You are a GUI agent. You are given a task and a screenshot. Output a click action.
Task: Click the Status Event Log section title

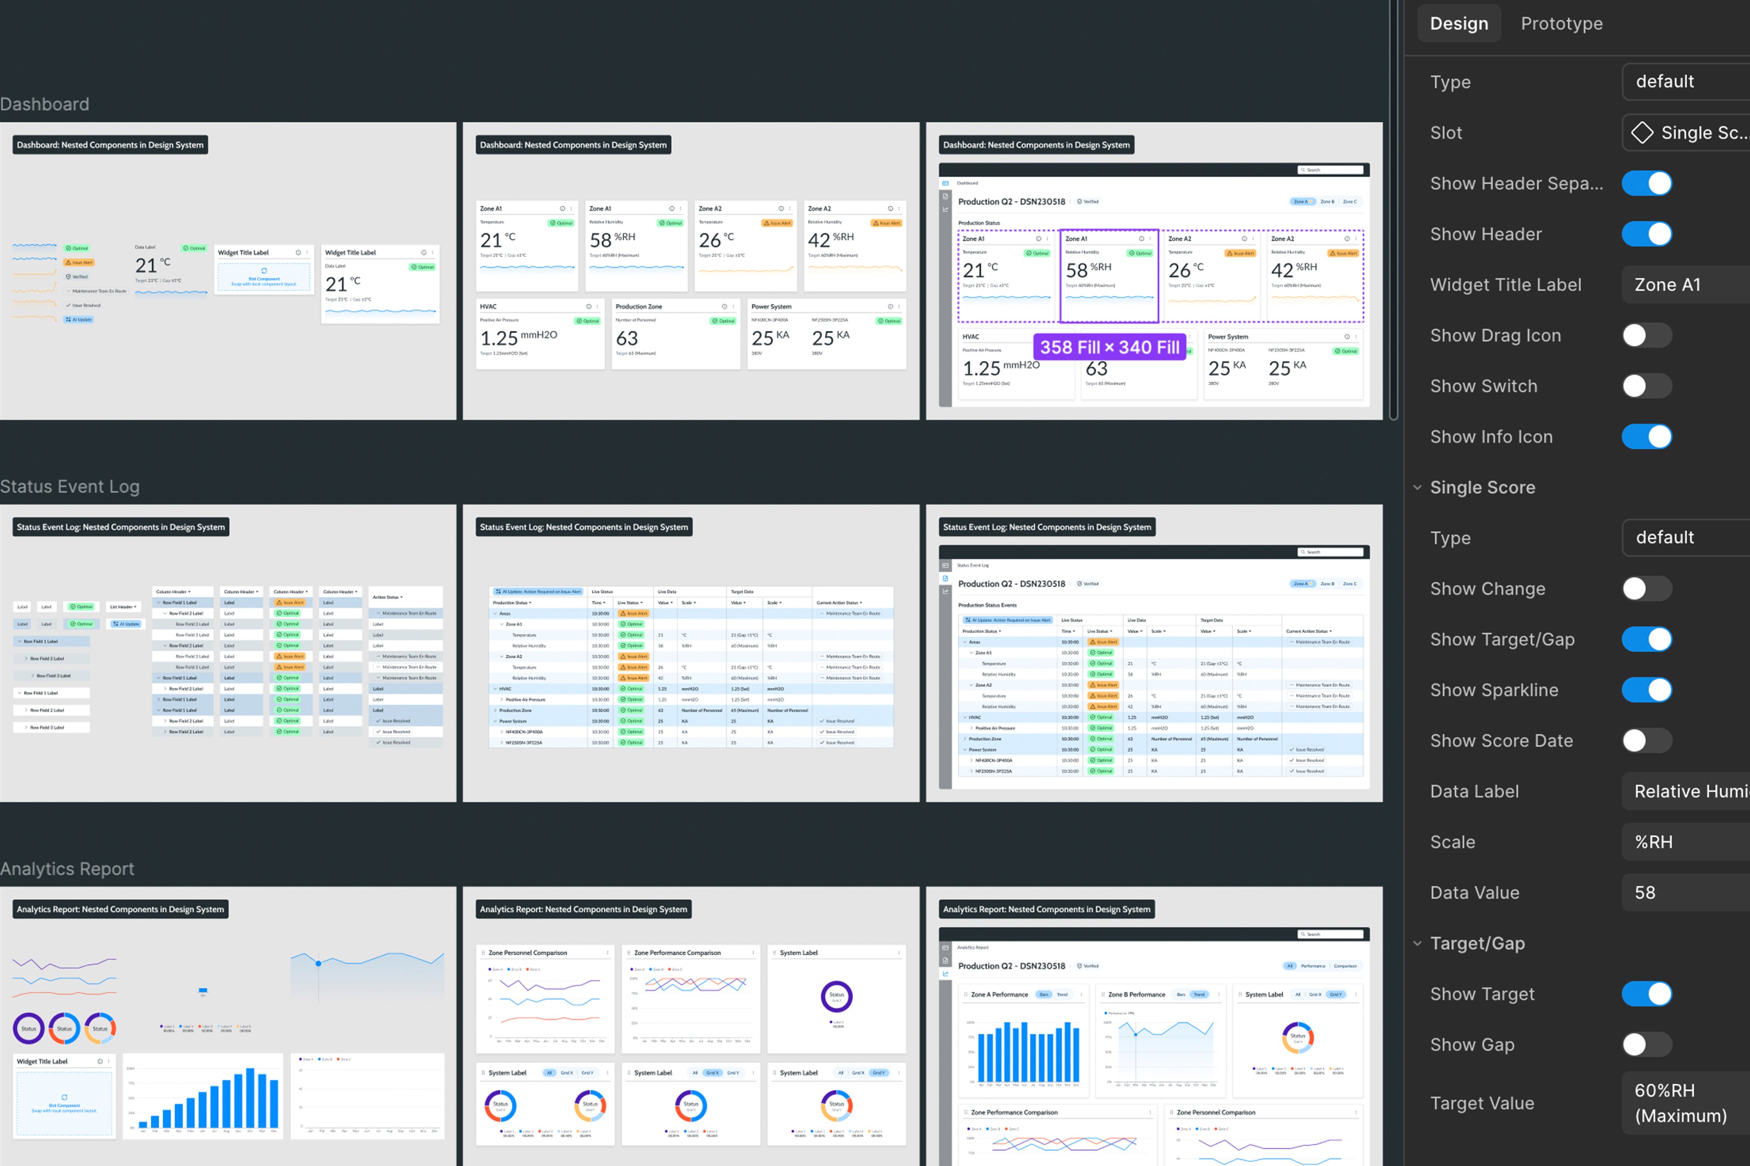pos(70,486)
